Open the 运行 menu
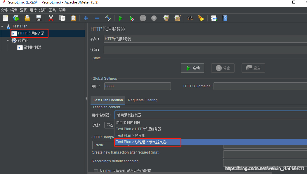The width and height of the screenshot is (307, 174). (33, 10)
